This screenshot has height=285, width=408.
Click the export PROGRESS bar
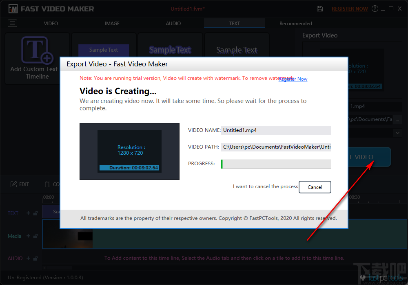276,164
